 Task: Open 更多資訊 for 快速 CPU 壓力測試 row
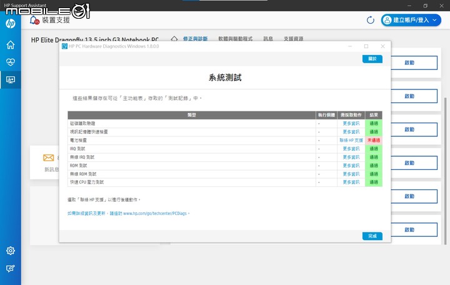click(351, 182)
